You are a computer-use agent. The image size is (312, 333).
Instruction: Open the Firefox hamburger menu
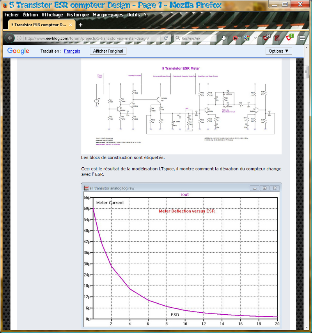coord(303,38)
